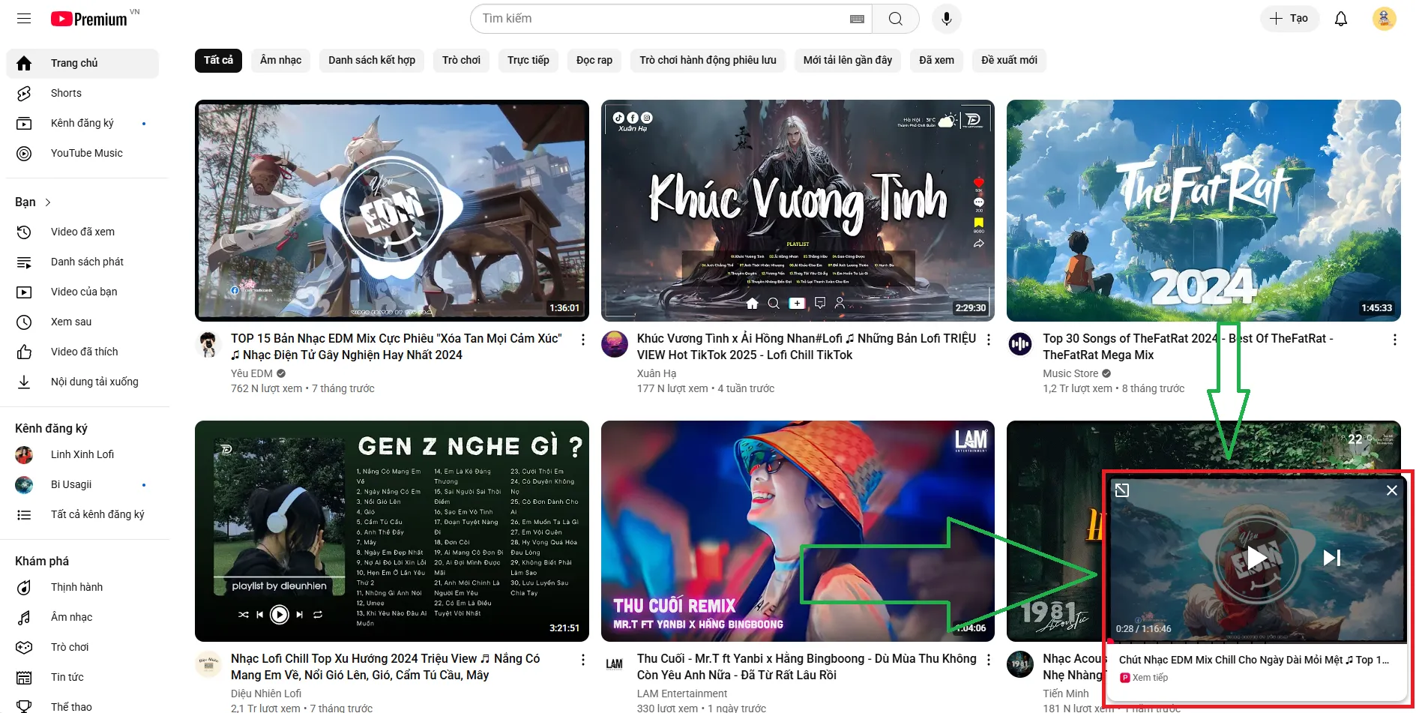Open the hamburger guide menu
This screenshot has width=1416, height=713.
(24, 19)
